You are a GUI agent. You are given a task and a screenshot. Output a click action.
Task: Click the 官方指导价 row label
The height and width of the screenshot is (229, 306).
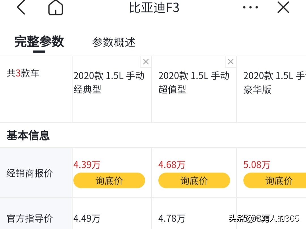(29, 218)
